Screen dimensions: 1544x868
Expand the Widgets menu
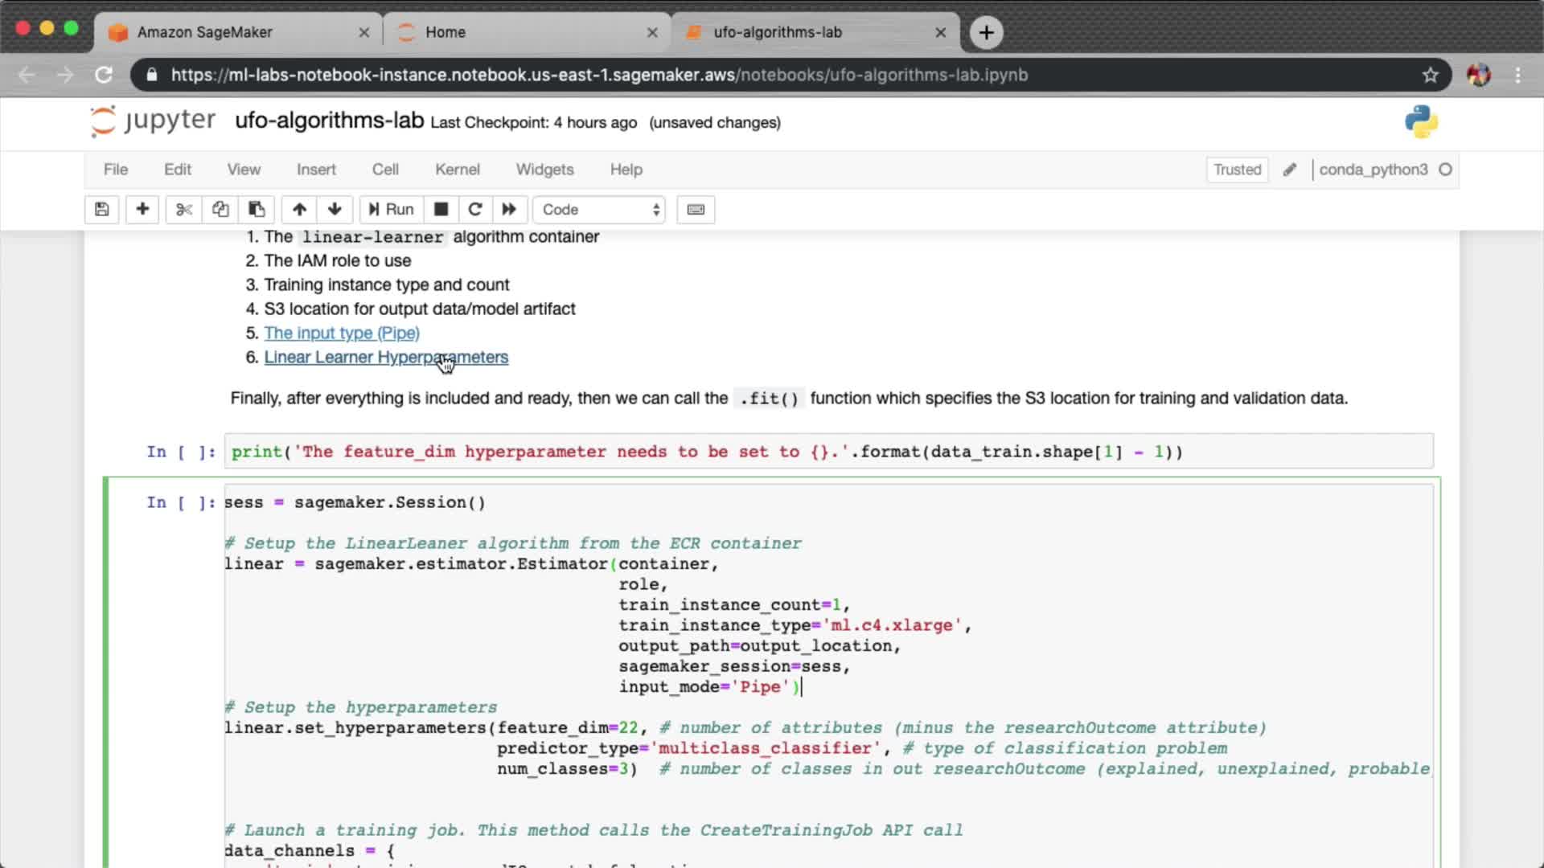tap(544, 170)
